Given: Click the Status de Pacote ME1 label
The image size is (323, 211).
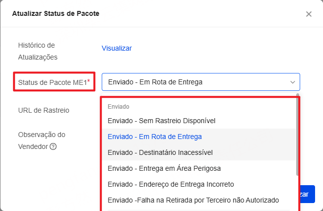Looking at the screenshot, I should point(52,82).
